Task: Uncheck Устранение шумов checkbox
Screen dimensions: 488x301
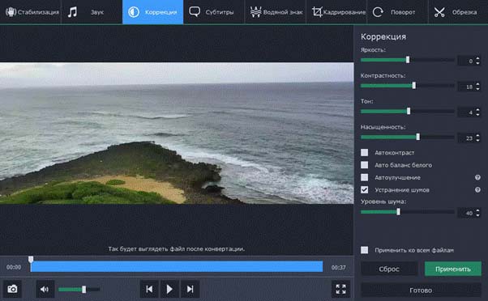Action: pyautogui.click(x=365, y=190)
